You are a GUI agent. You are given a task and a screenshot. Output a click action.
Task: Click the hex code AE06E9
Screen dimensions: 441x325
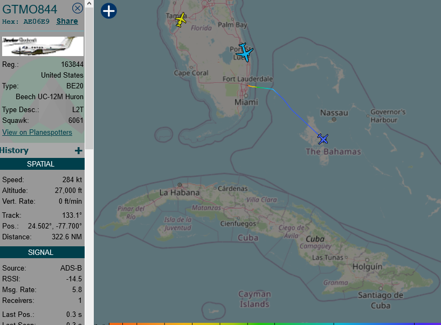click(36, 22)
